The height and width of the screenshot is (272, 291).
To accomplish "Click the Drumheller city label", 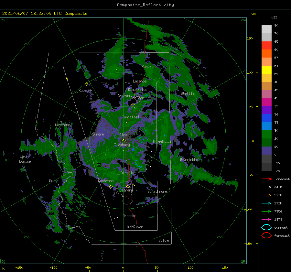I will point(189,159).
